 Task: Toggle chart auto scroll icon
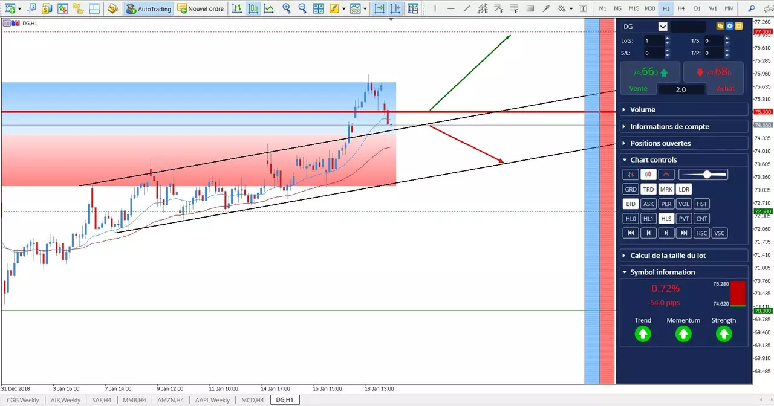coord(379,8)
